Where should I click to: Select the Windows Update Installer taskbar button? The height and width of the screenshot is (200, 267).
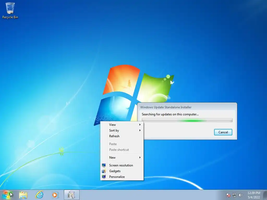(x=71, y=195)
